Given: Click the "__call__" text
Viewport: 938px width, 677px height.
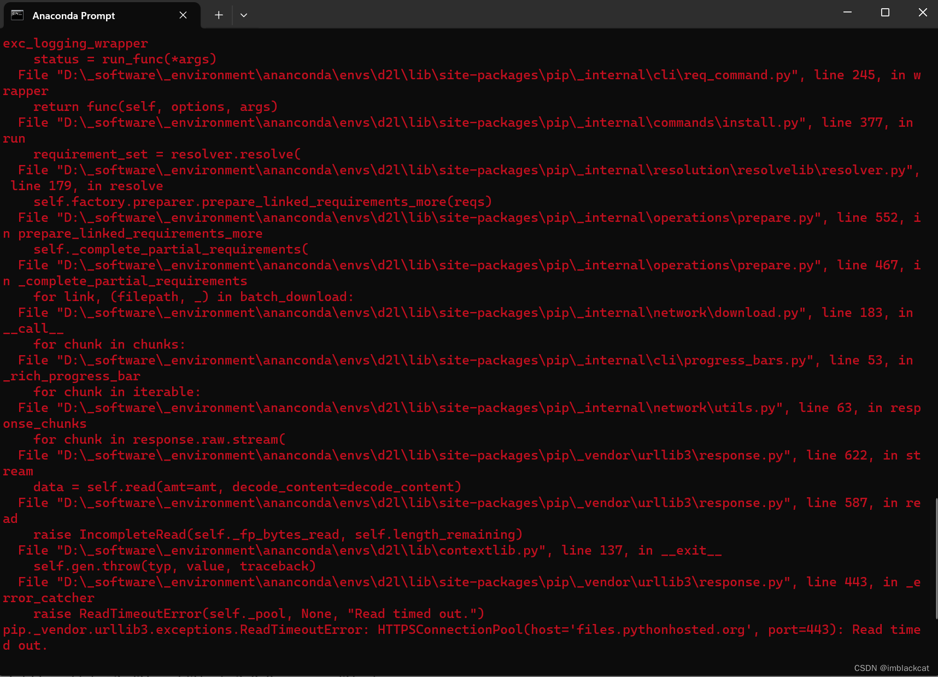Looking at the screenshot, I should (33, 329).
